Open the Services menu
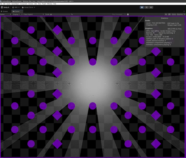186x158 pixels. [31, 4]
